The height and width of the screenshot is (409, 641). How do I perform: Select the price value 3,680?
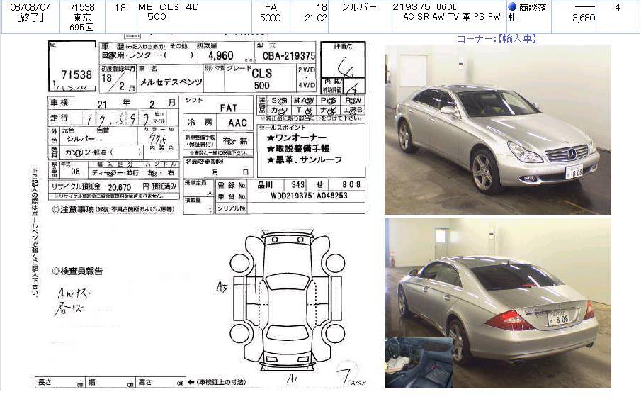[584, 18]
